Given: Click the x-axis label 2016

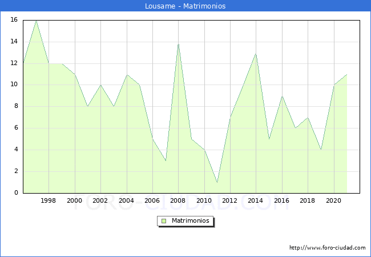Looking at the screenshot, I should (281, 200).
